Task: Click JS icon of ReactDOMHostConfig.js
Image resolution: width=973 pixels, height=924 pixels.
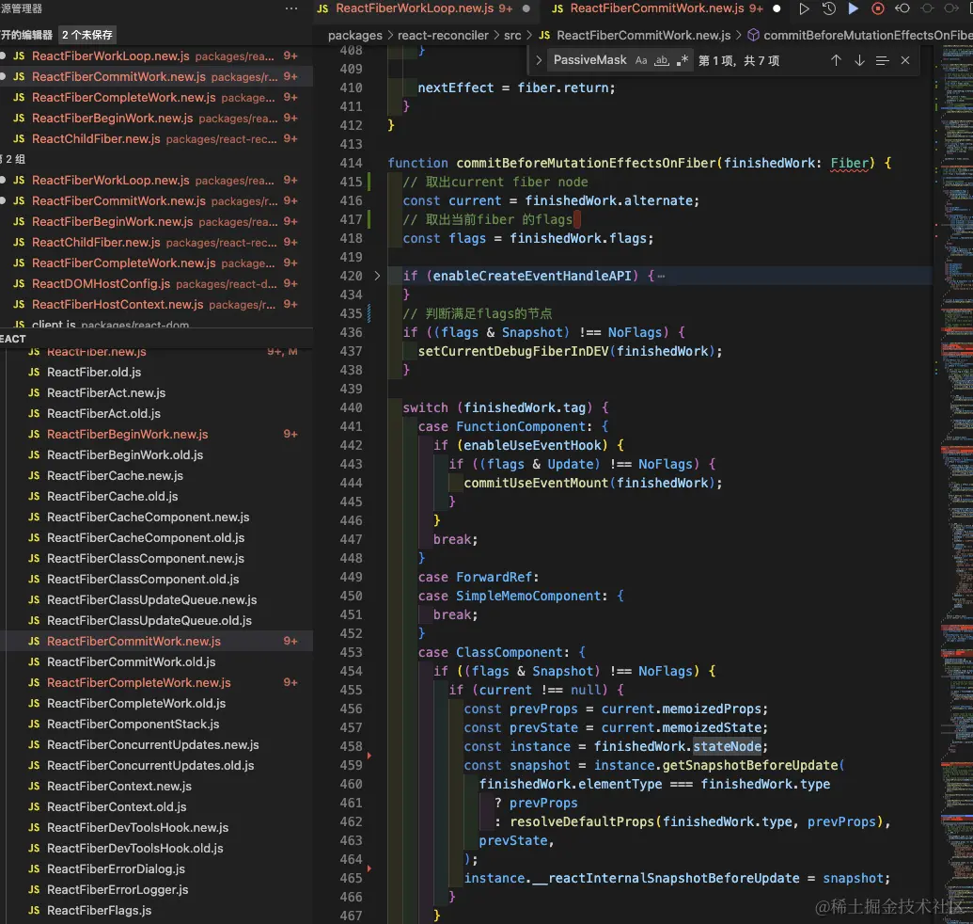Action: click(19, 284)
